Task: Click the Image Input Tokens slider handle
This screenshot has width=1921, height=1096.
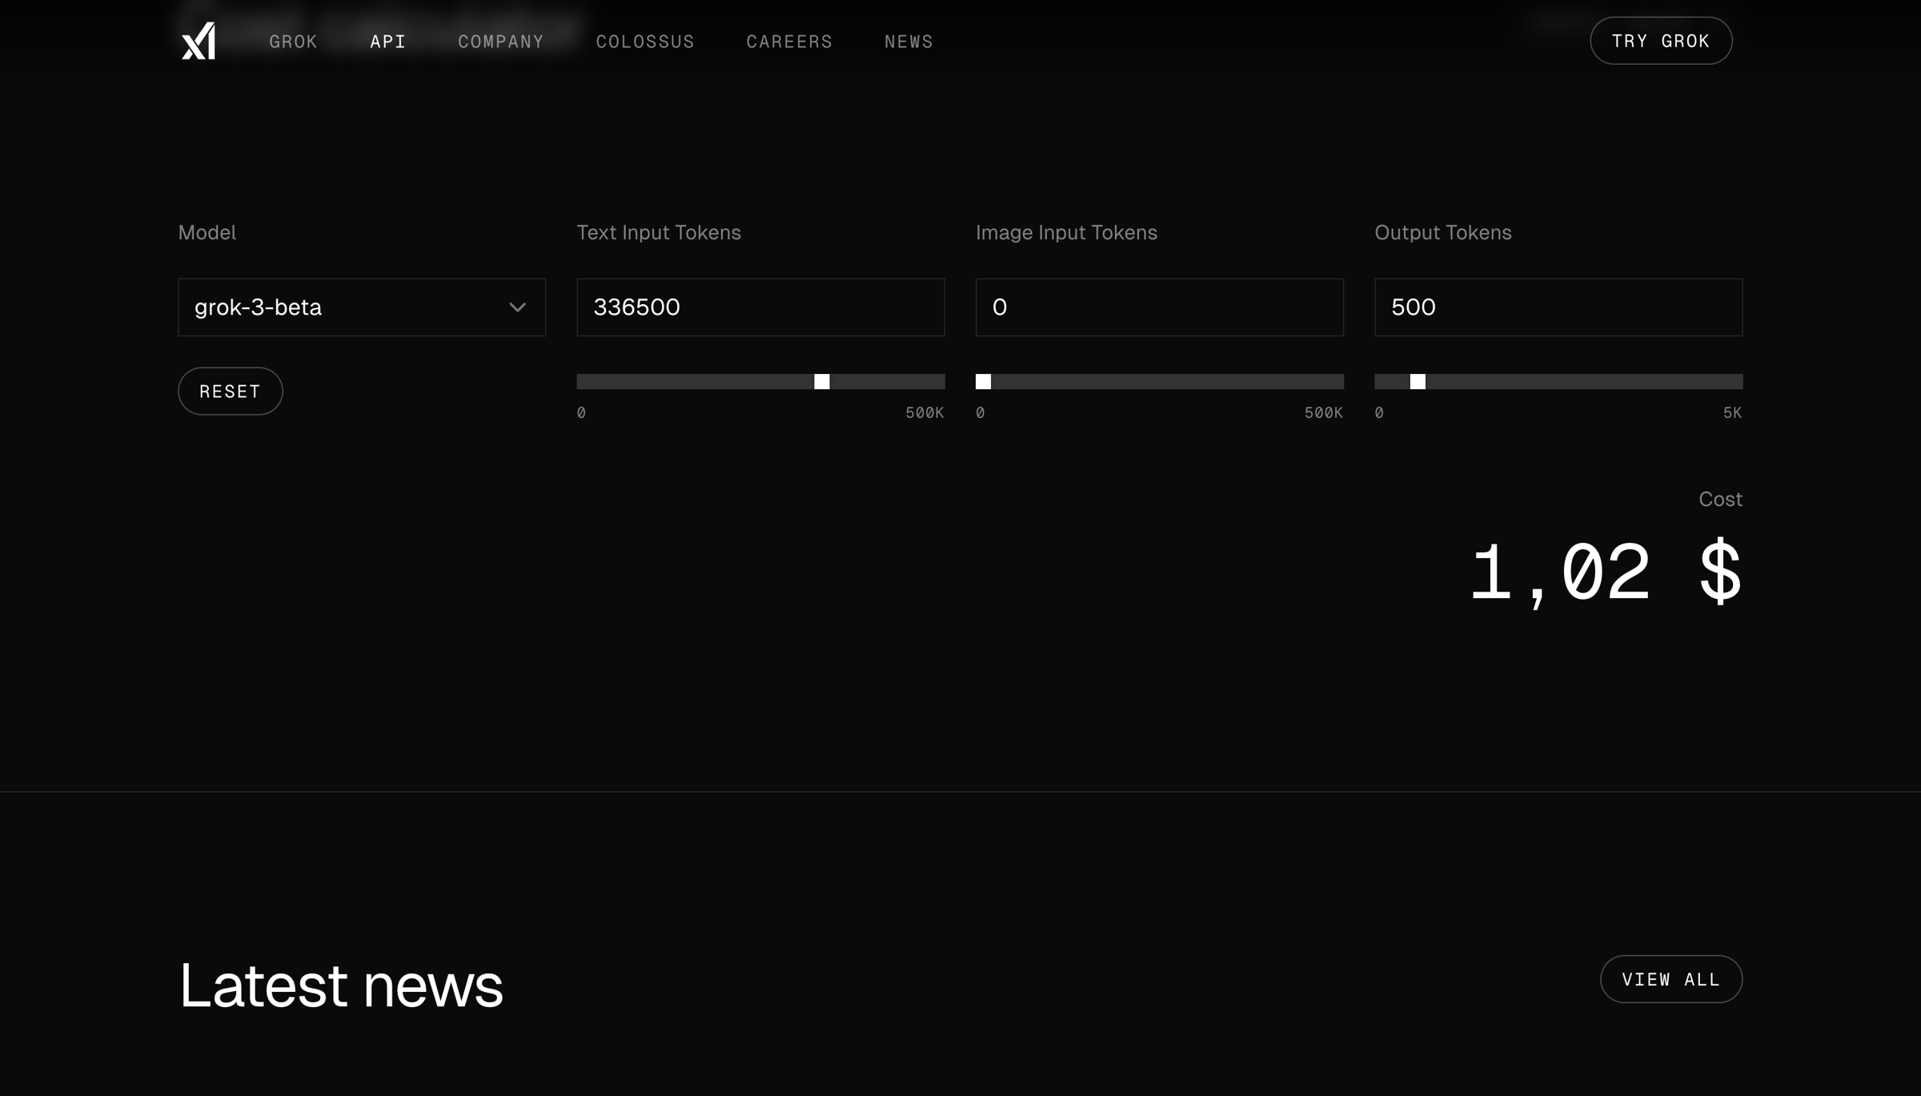Action: click(984, 382)
